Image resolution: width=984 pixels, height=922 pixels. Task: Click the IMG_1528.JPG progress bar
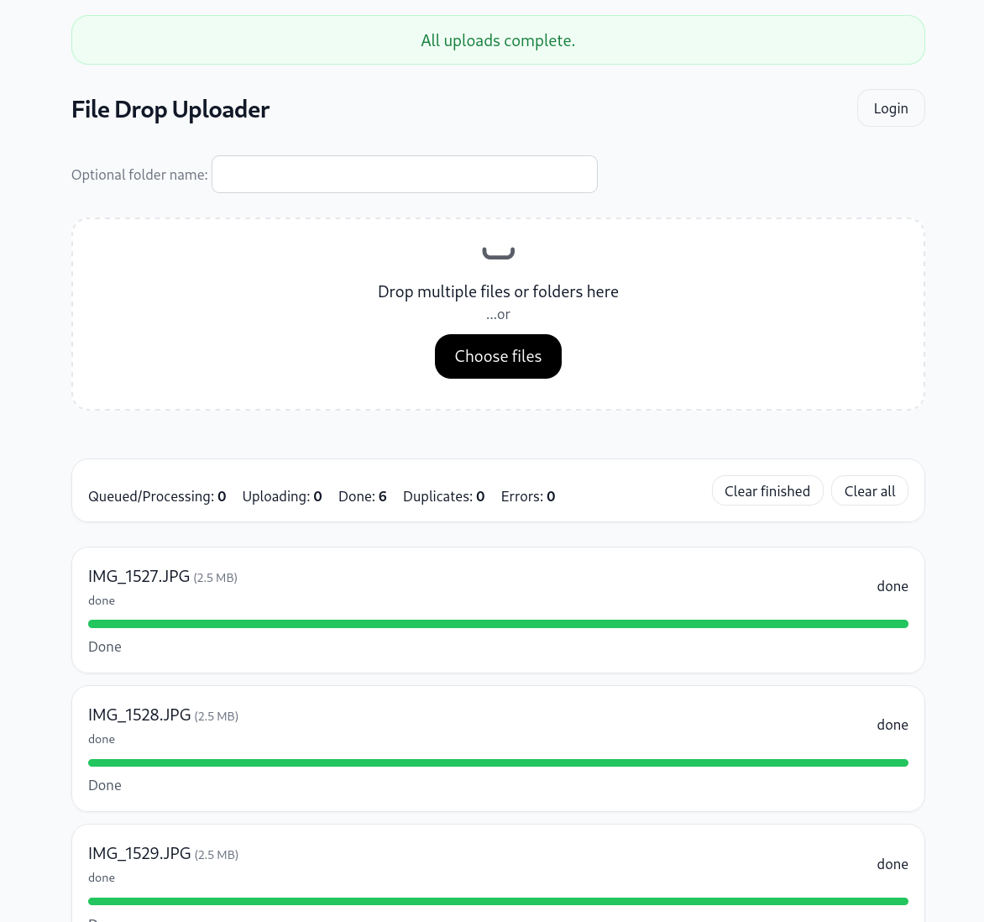[x=498, y=762]
